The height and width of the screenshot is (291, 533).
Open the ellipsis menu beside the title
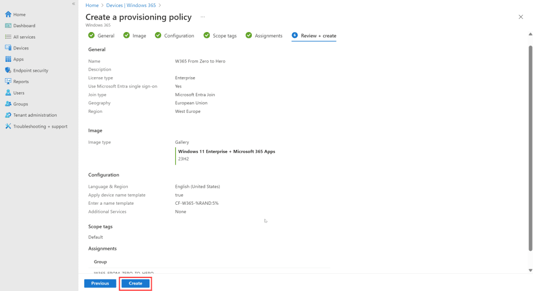[x=202, y=17]
